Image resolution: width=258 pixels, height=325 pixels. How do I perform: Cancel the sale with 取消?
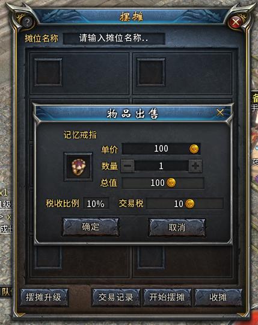click(177, 227)
